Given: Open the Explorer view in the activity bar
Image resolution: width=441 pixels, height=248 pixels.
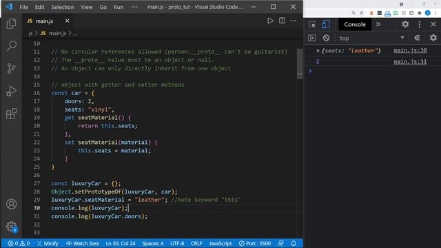Looking at the screenshot, I should click(11, 23).
